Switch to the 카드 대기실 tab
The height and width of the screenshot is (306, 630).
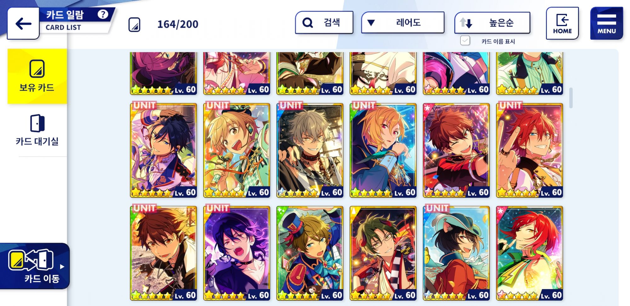37,130
